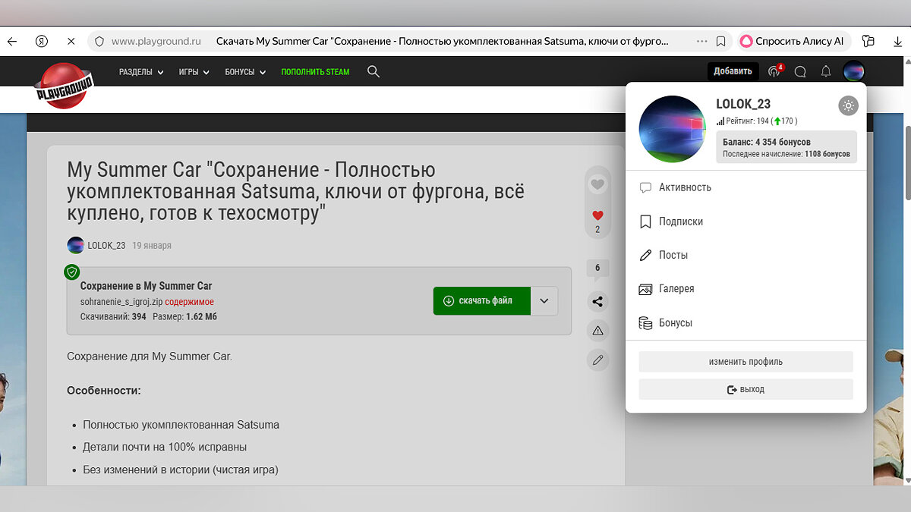The height and width of the screenshot is (512, 911).
Task: Click the share icon beside the post
Action: pos(597,302)
